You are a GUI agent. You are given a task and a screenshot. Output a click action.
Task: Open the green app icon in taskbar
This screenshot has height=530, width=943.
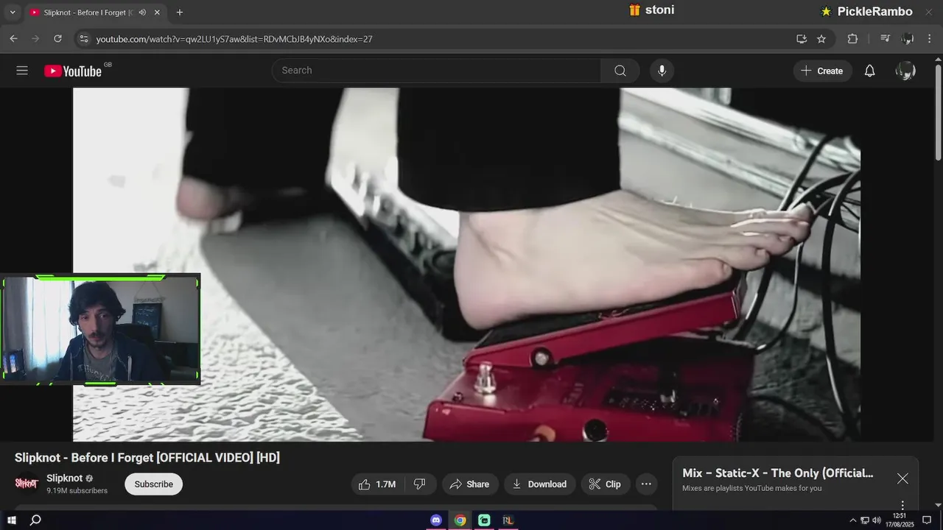[484, 520]
